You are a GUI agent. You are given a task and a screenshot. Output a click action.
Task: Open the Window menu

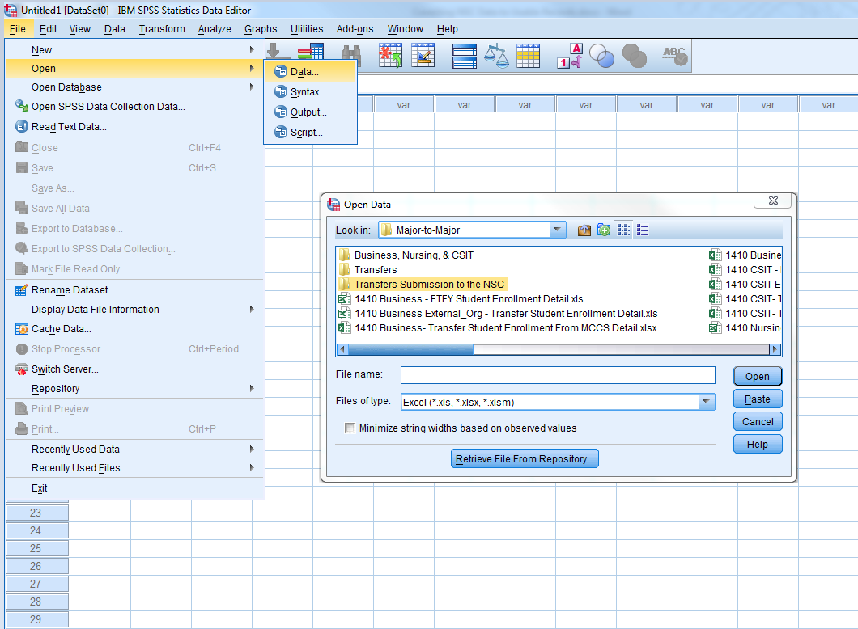[x=405, y=29]
